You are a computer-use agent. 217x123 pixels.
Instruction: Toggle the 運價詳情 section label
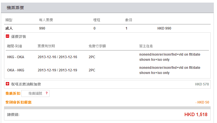click(18, 37)
